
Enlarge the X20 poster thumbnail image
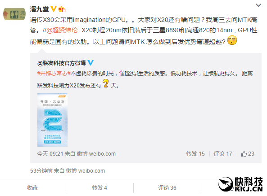[52, 120]
